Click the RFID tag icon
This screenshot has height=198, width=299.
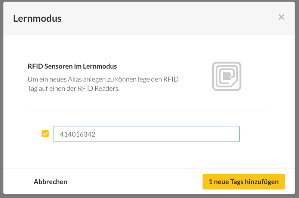click(x=226, y=76)
